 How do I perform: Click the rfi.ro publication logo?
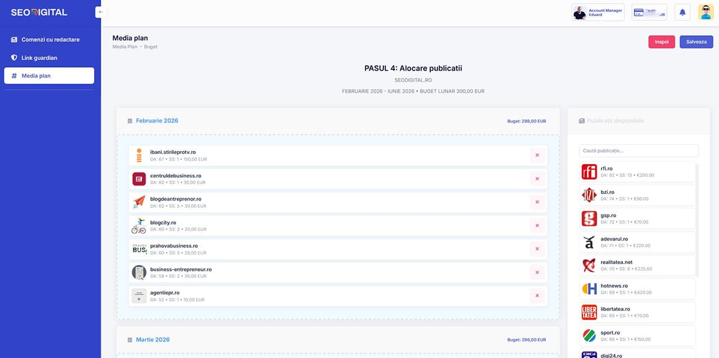pos(588,172)
